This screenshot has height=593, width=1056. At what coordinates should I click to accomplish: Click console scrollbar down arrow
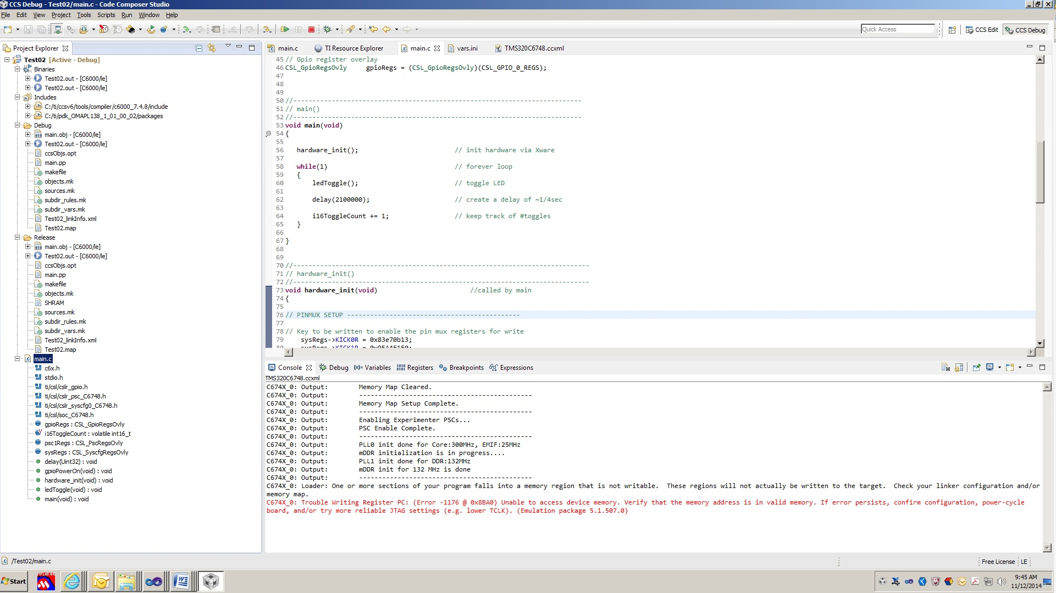[1047, 548]
